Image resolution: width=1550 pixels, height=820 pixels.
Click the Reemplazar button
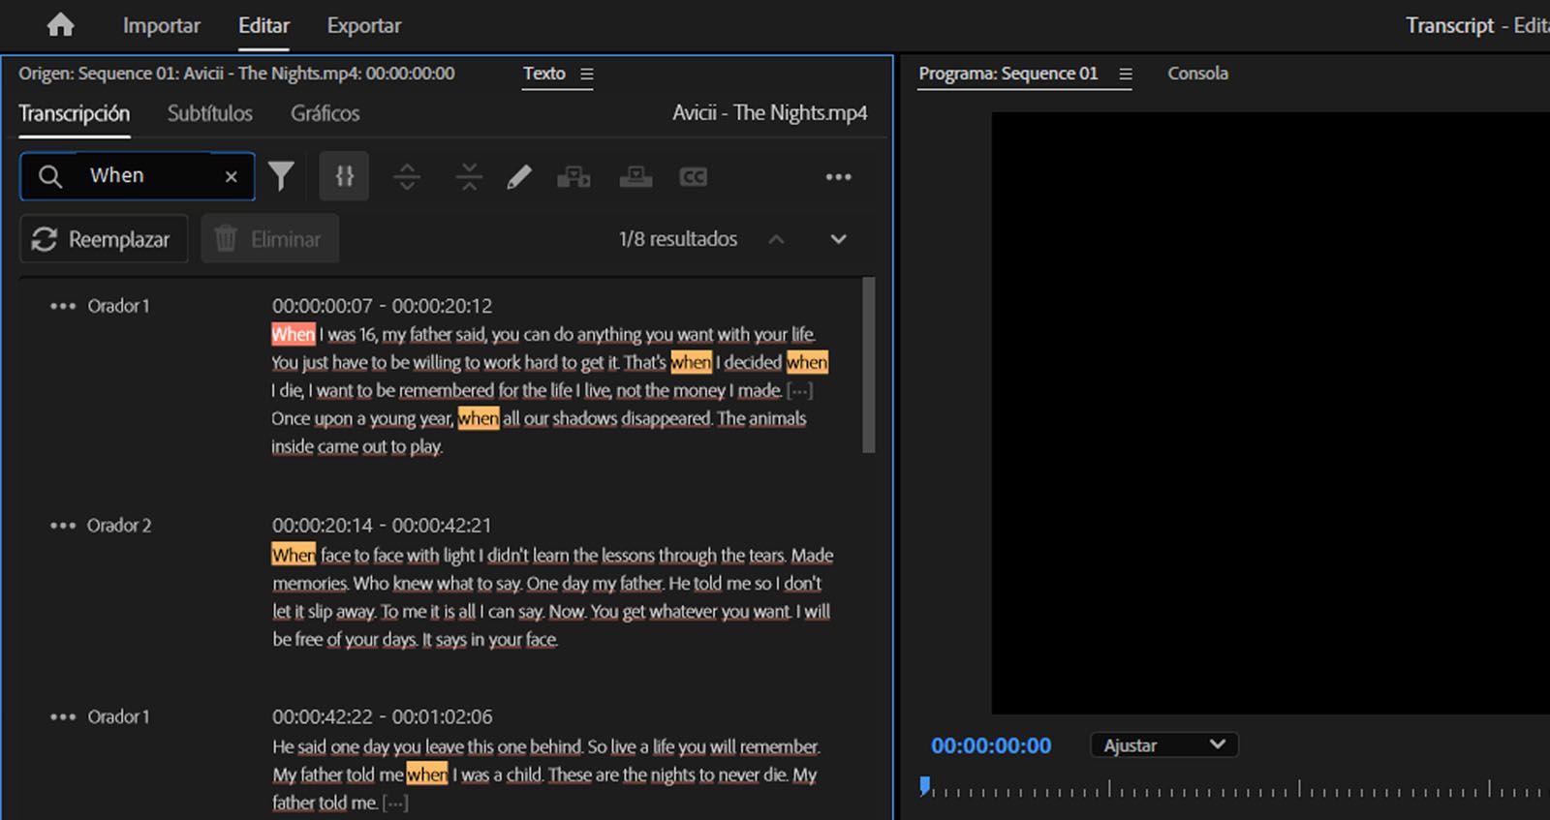[x=104, y=239]
